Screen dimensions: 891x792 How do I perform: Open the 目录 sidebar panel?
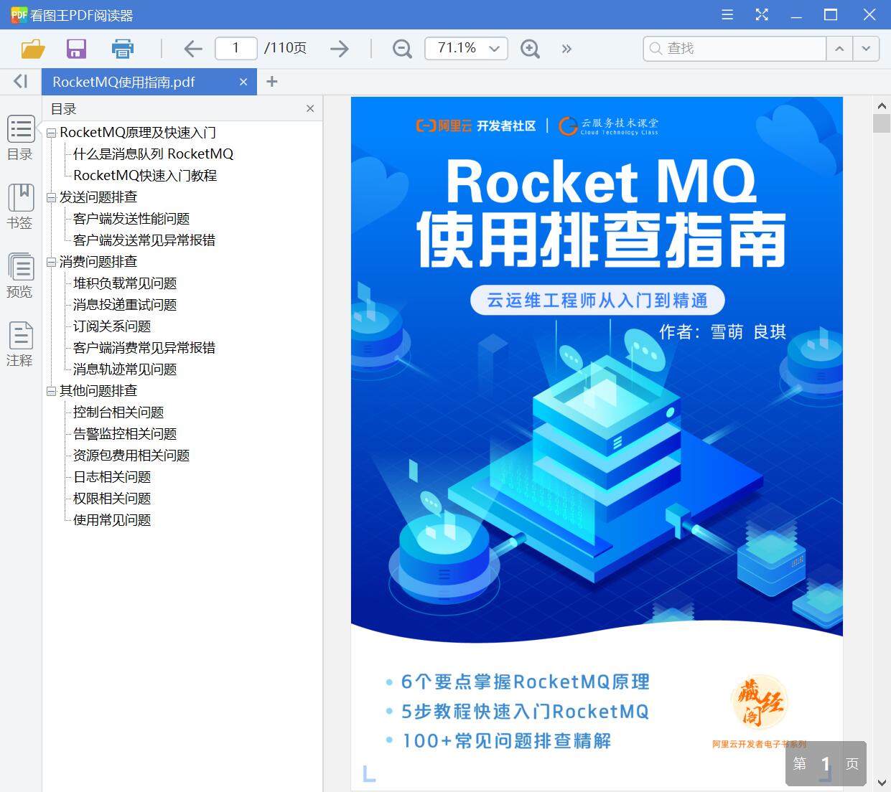click(20, 138)
